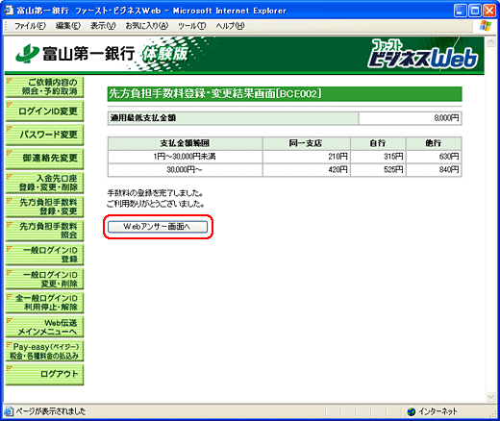Screen dimensions: 500x421
Task: Open 入金先口座 登録・変更・削除
Action: point(44,183)
